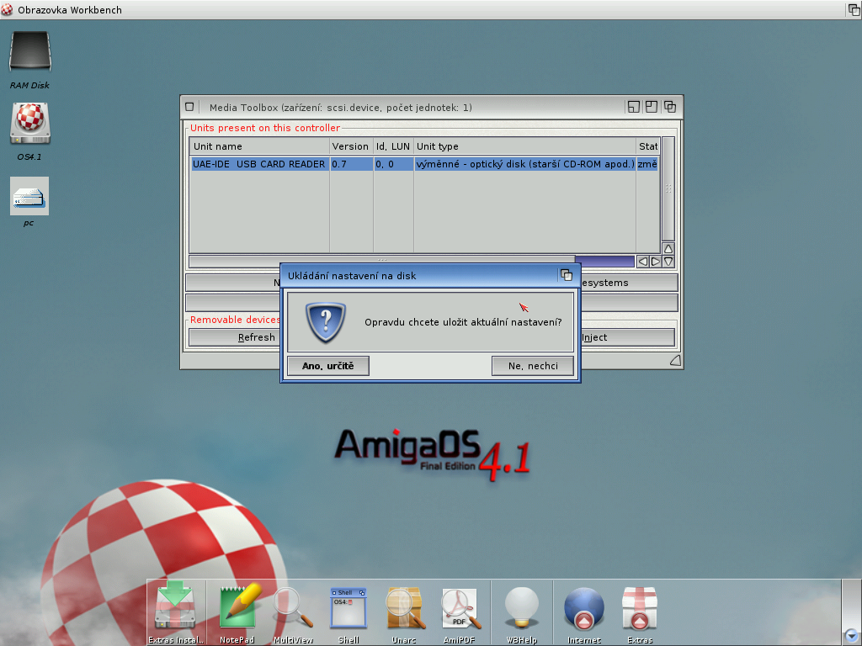
Task: Expand the Extras dock category
Action: (x=639, y=607)
